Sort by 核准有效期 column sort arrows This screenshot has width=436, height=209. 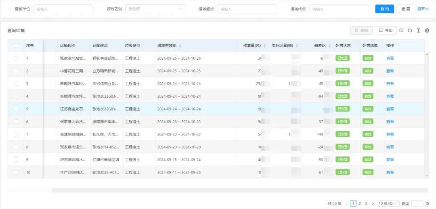[180, 46]
